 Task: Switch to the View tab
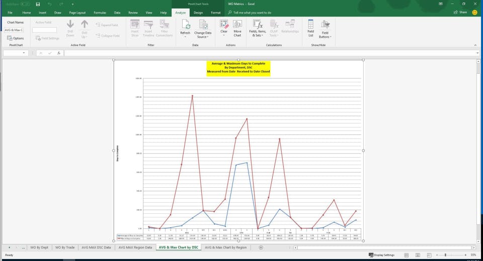pos(149,13)
